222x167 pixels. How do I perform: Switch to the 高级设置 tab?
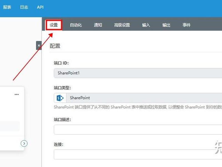point(122,25)
